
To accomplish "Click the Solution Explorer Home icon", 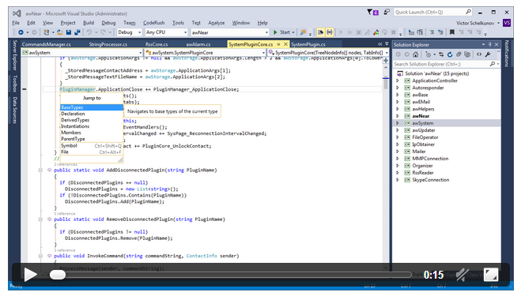I will click(415, 54).
